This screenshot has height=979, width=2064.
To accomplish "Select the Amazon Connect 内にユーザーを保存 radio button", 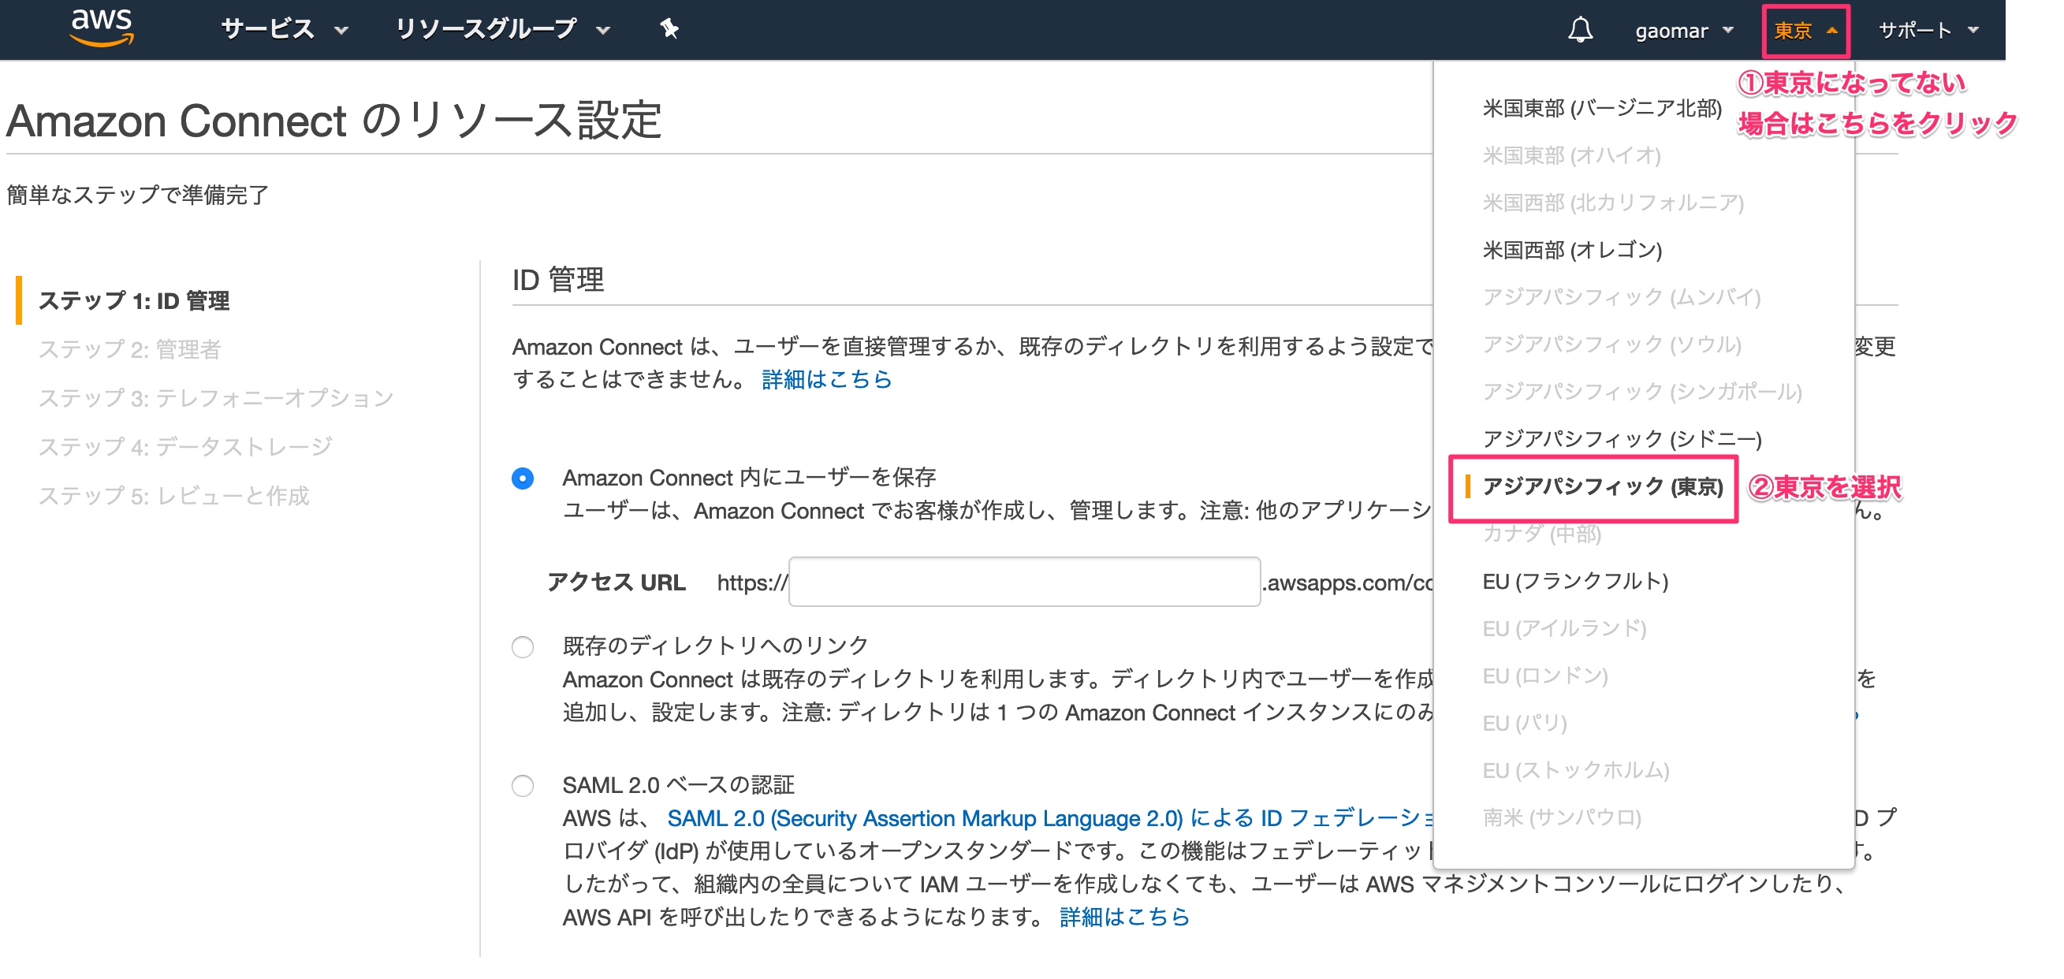I will point(523,478).
